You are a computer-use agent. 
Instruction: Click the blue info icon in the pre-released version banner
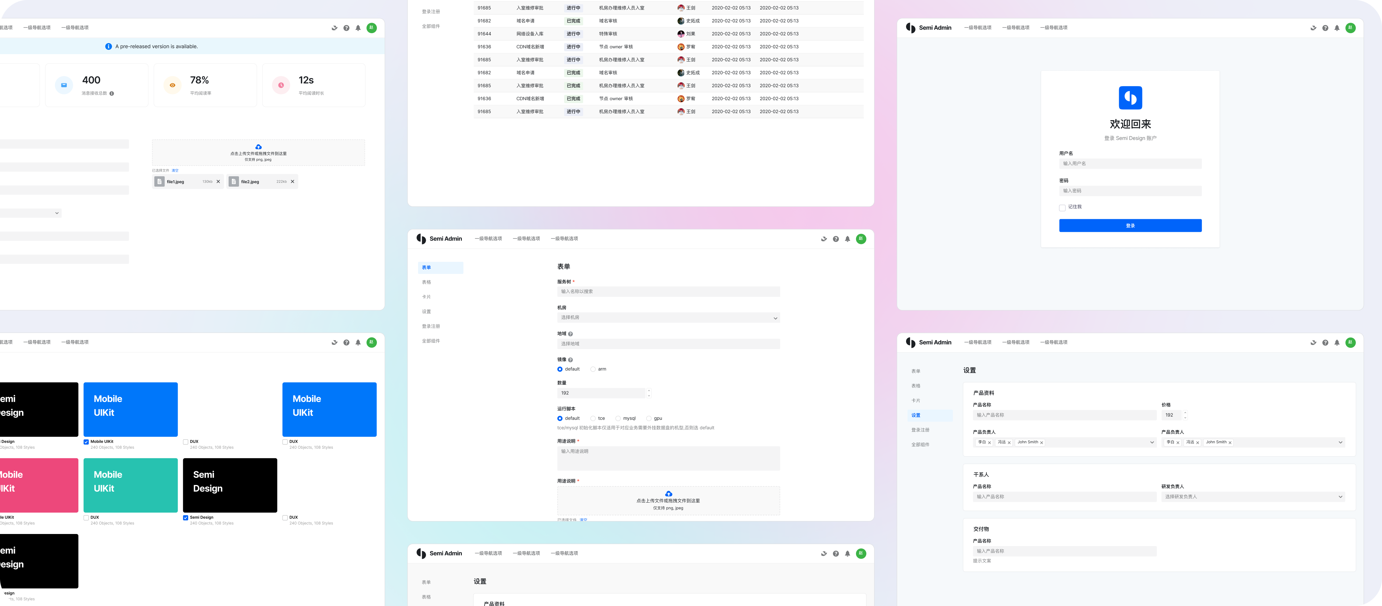pyautogui.click(x=109, y=47)
